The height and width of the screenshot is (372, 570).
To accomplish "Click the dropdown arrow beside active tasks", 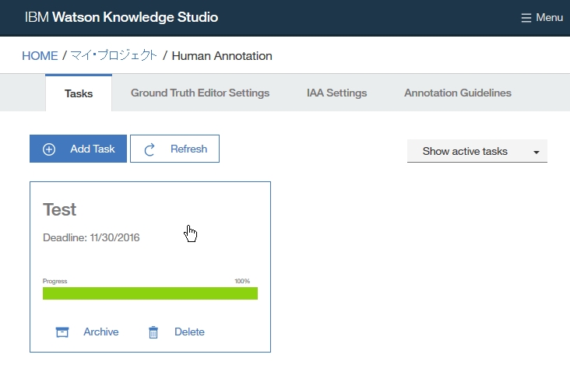I will pos(537,153).
